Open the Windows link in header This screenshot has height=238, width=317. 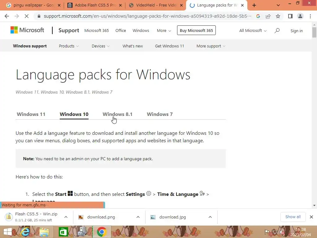point(141,31)
